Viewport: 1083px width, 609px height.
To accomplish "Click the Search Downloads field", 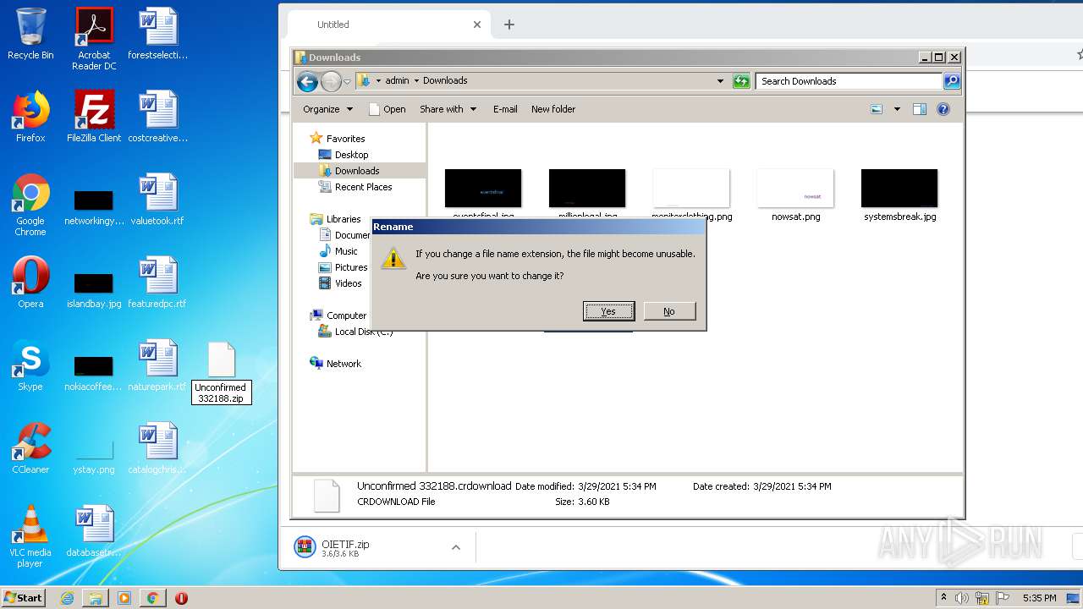I will coord(849,81).
